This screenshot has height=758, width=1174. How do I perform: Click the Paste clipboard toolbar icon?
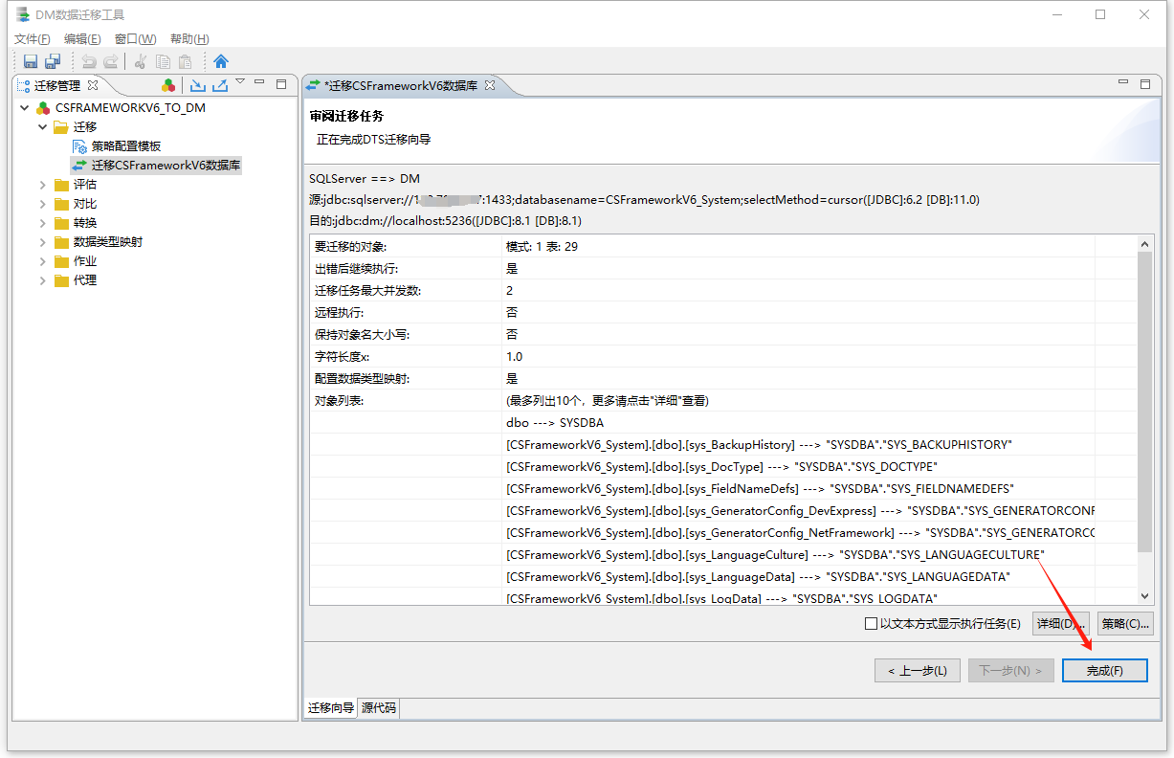click(x=185, y=61)
